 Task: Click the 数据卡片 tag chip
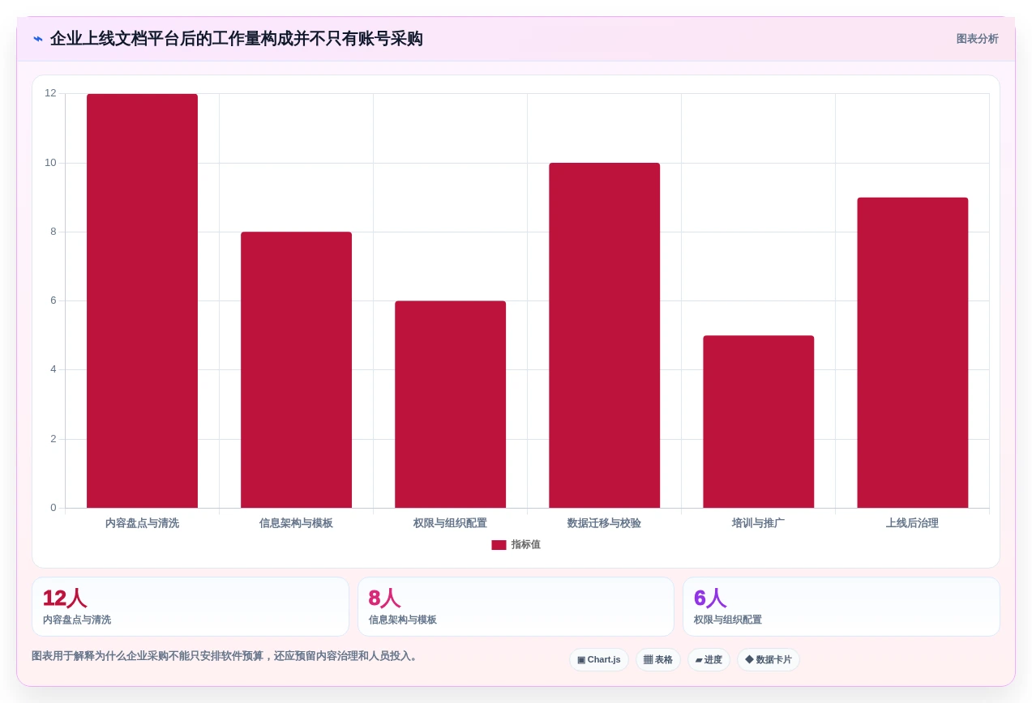point(769,660)
